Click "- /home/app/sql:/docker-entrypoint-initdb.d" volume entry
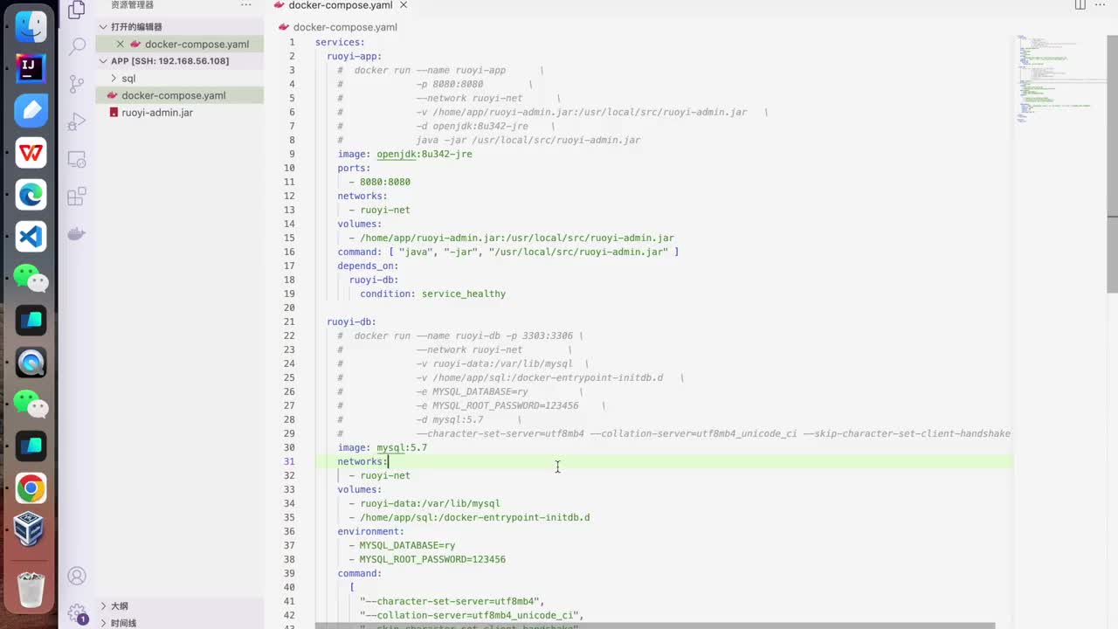 pyautogui.click(x=469, y=517)
